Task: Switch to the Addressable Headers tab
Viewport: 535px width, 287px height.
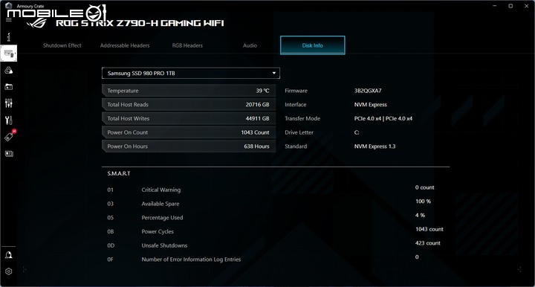Action: [x=125, y=45]
